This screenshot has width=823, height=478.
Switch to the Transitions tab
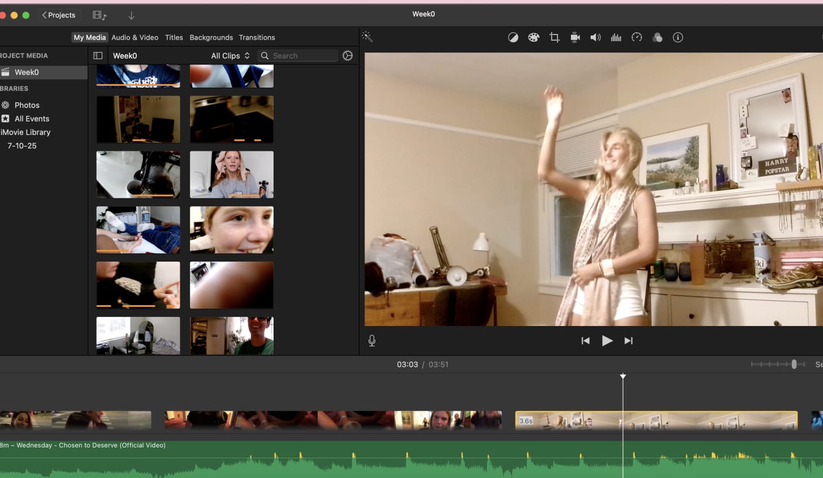click(257, 37)
